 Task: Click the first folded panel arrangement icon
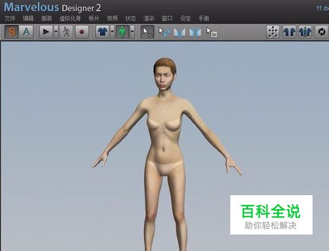pyautogui.click(x=180, y=32)
